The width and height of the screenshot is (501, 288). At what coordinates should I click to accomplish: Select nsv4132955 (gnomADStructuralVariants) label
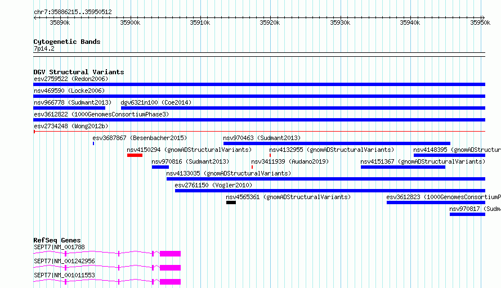tap(332, 150)
